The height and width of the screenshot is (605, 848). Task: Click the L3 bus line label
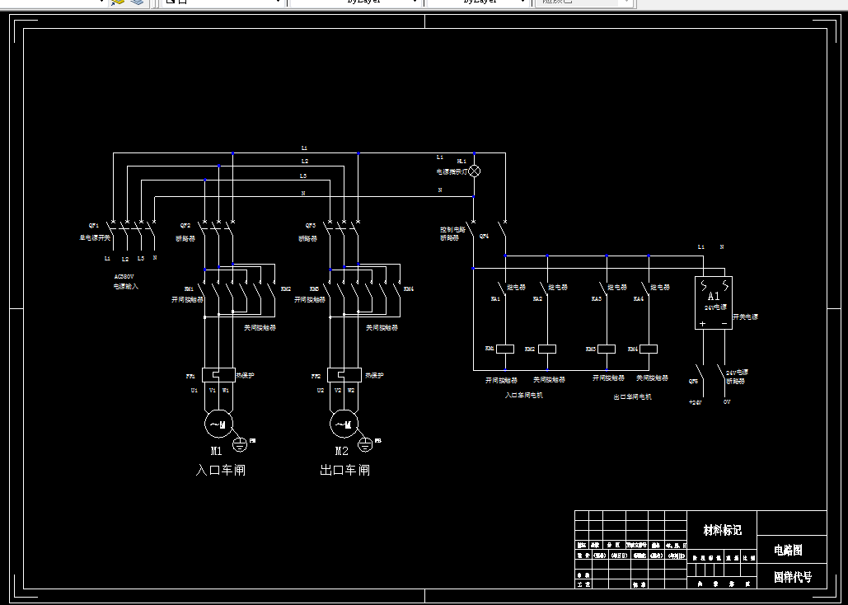click(x=303, y=176)
